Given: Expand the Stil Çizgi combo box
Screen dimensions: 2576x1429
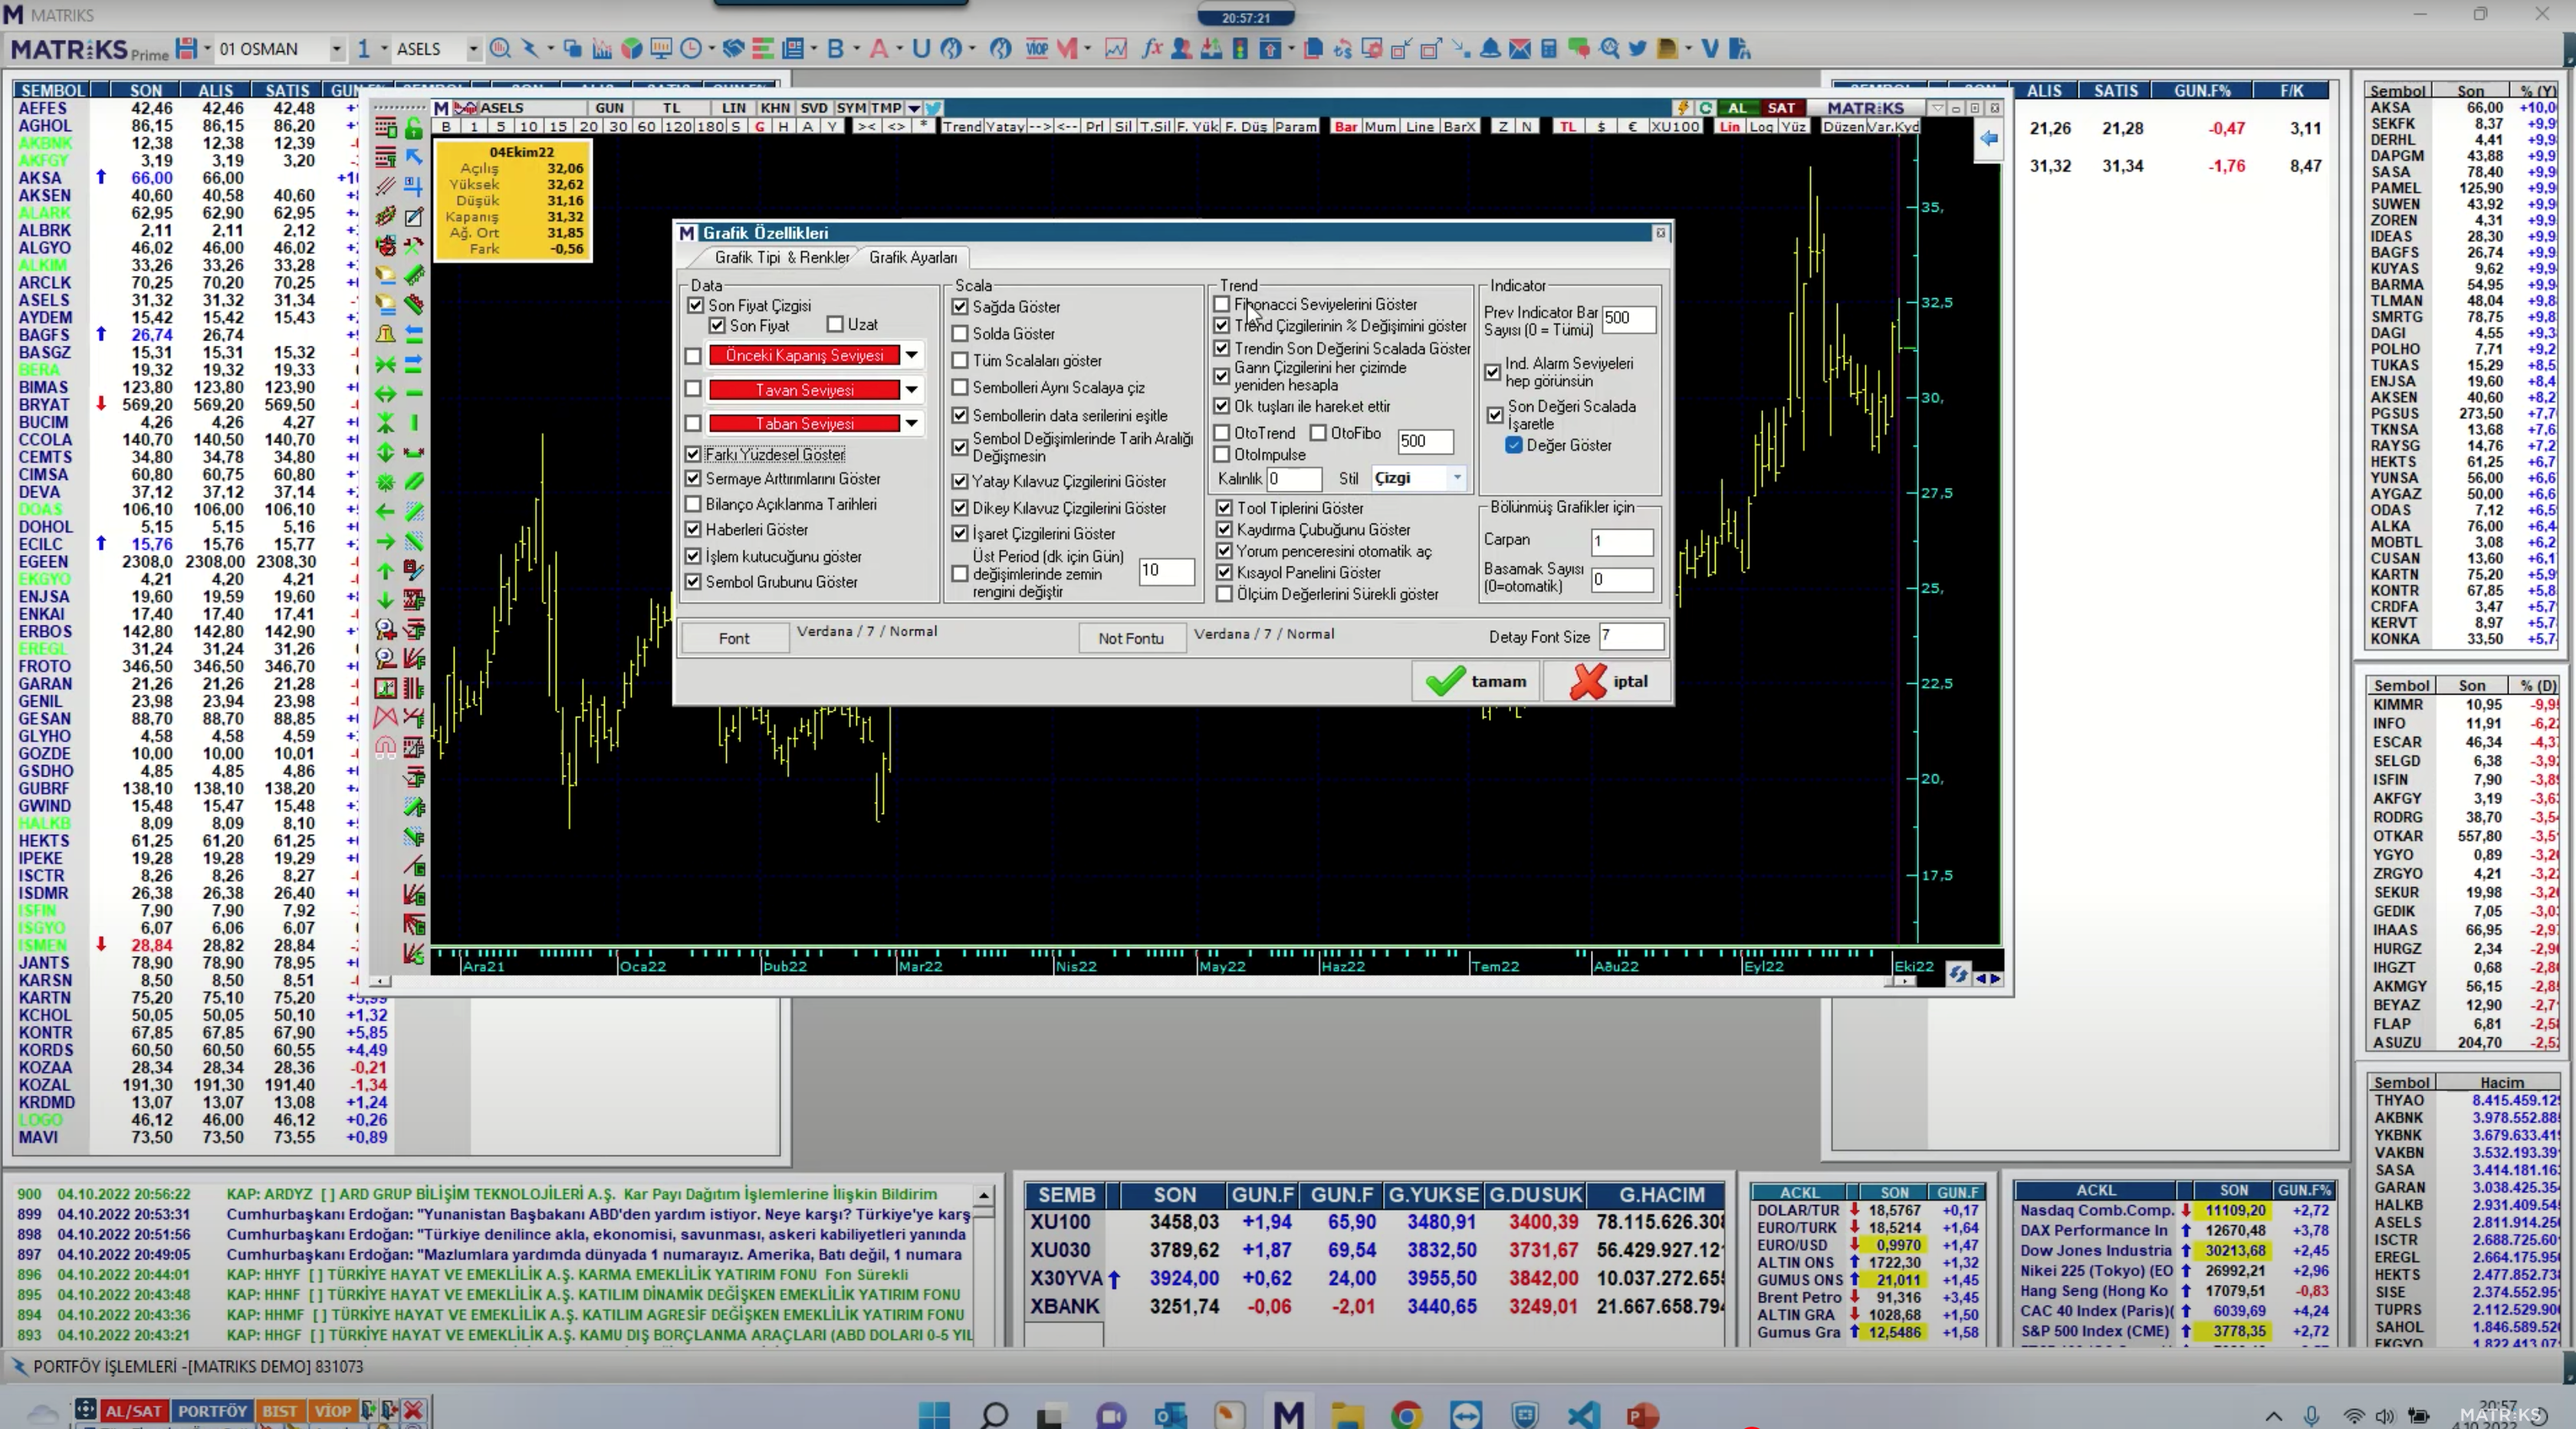Looking at the screenshot, I should pyautogui.click(x=1457, y=478).
